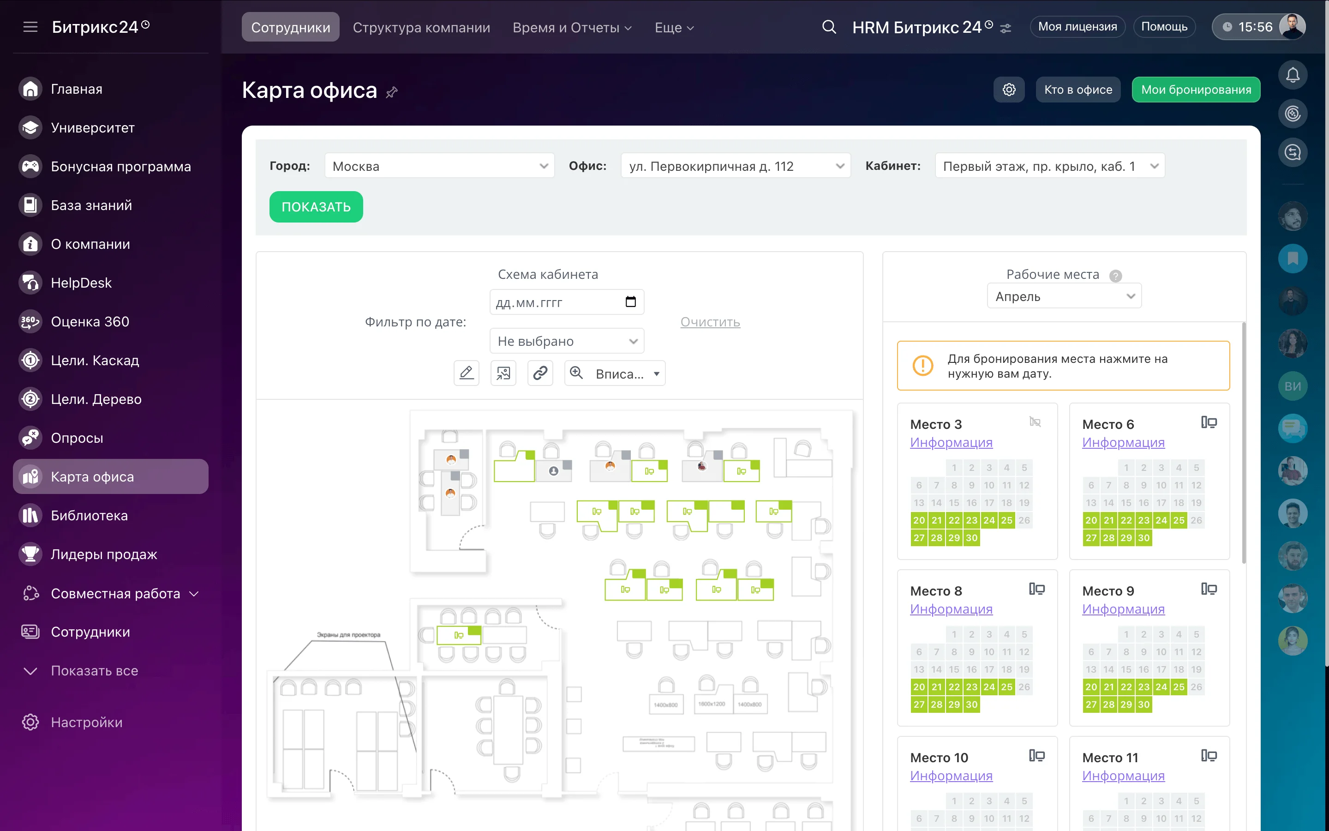Click the HRM title settings sliders icon

click(1006, 28)
